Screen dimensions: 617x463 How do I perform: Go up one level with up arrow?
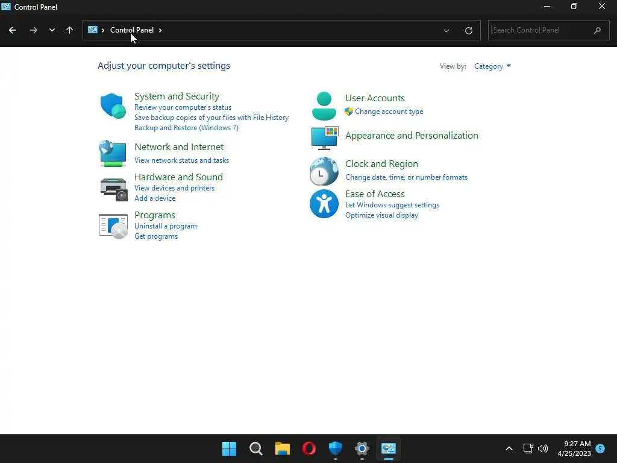(70, 30)
